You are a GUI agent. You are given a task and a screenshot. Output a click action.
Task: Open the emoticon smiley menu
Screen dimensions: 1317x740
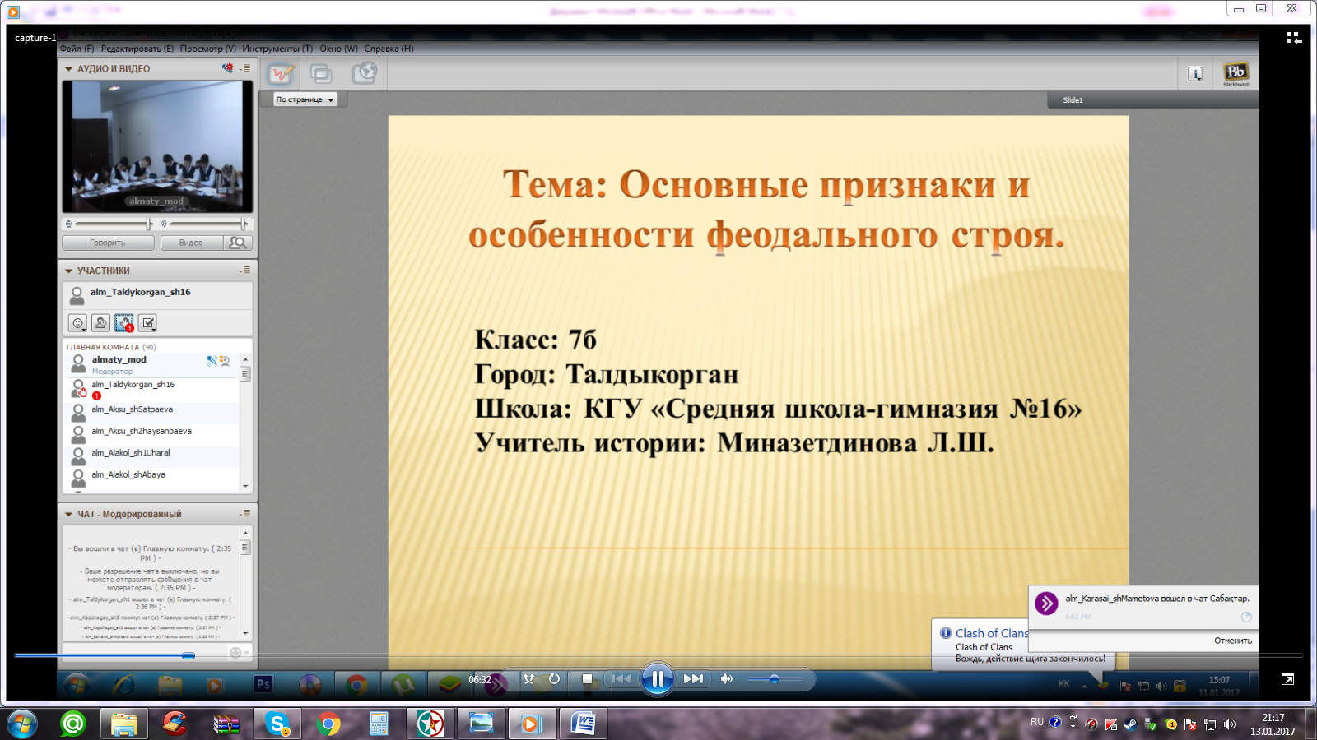click(77, 323)
